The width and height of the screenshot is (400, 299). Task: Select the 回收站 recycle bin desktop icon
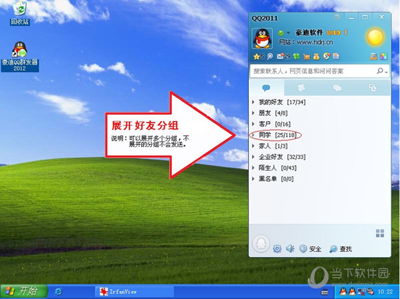pyautogui.click(x=19, y=13)
